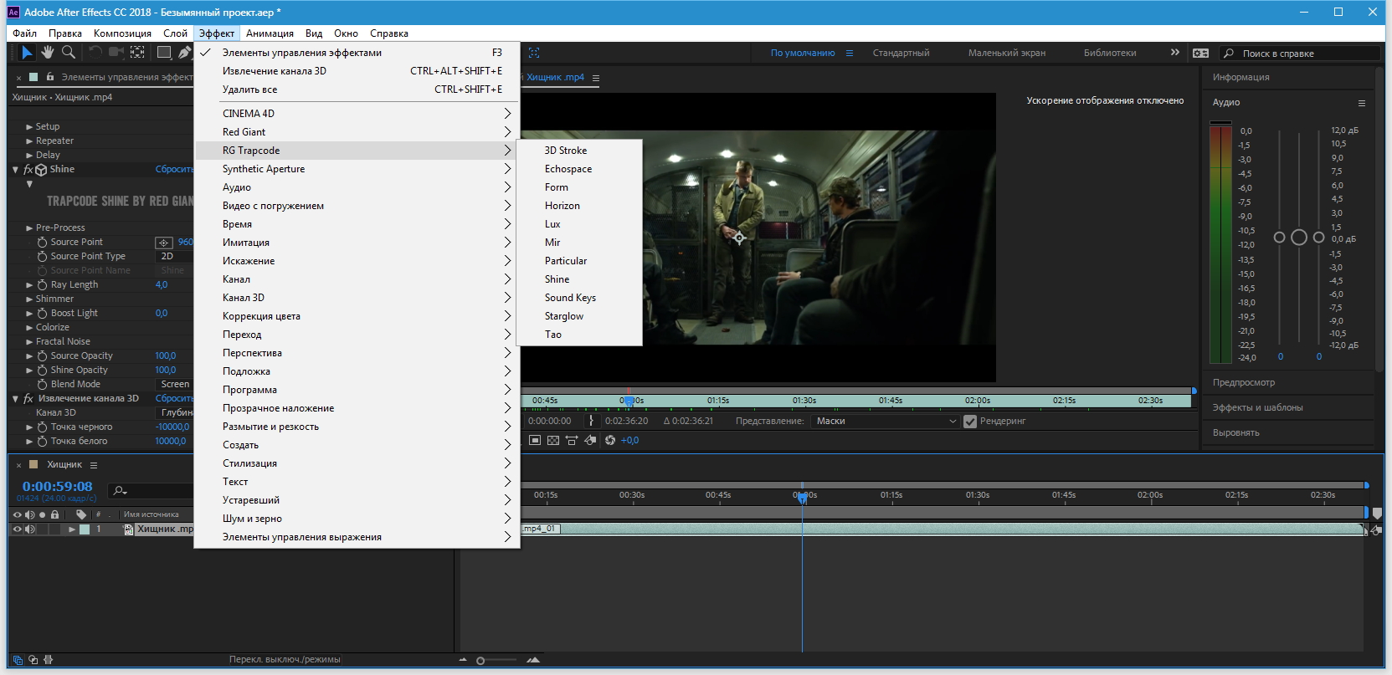The width and height of the screenshot is (1392, 675).
Task: Expand the Pre-Process group
Action: [29, 228]
